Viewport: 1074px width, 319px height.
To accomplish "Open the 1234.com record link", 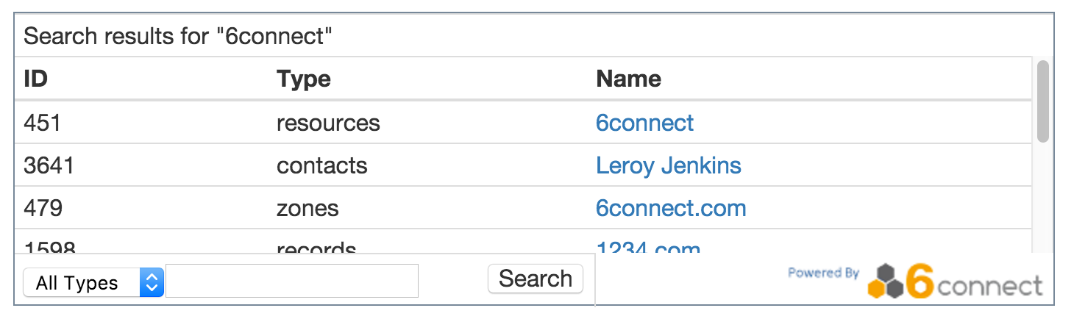I will coord(647,248).
